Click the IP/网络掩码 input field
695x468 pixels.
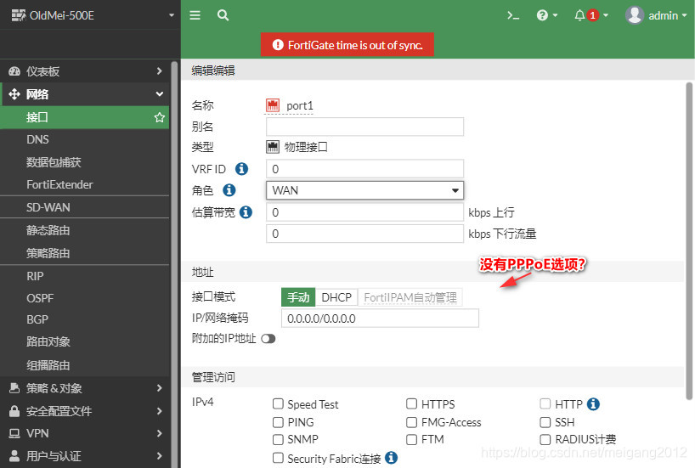(380, 319)
